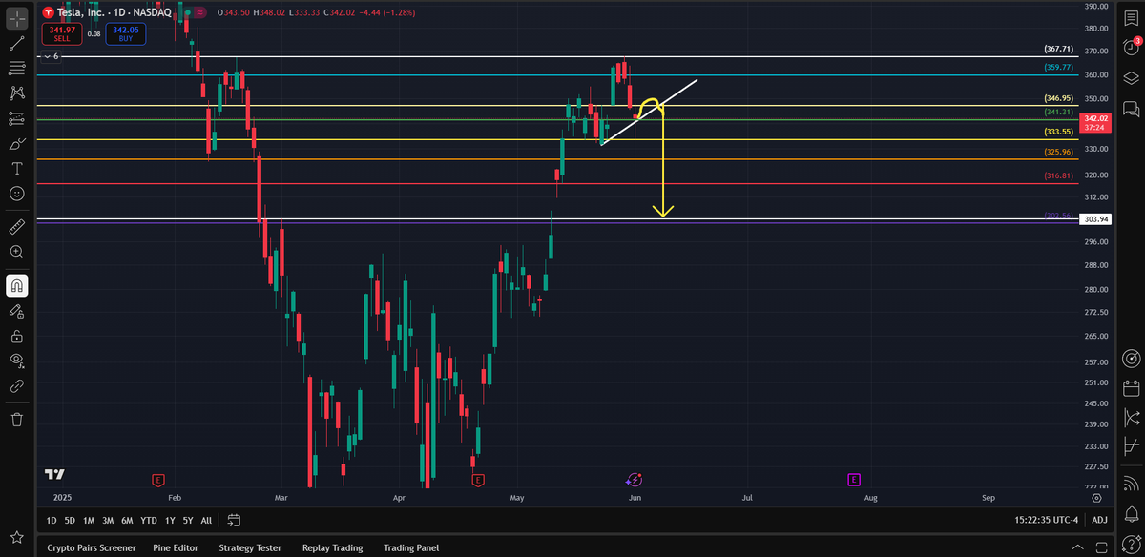1145x557 pixels.
Task: Toggle stay in drawing mode
Action: [17, 311]
